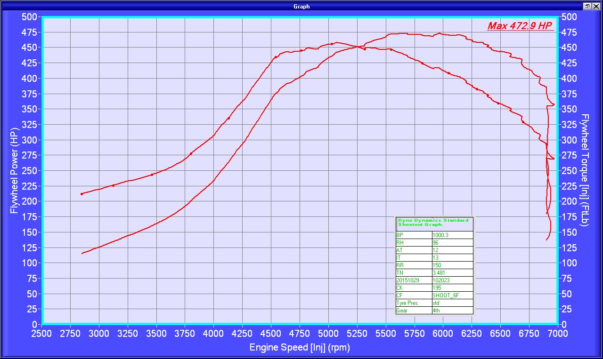Click the Flywheel Torque [Inj] (FtLb) axis title
603x359 pixels.
(585, 170)
